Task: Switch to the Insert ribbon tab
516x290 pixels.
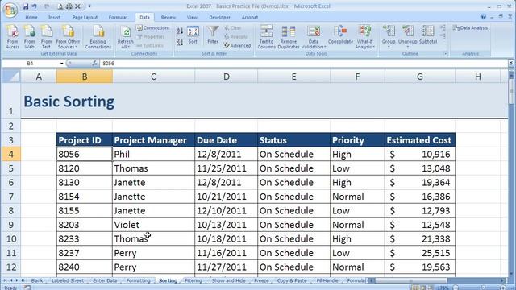Action: point(54,18)
